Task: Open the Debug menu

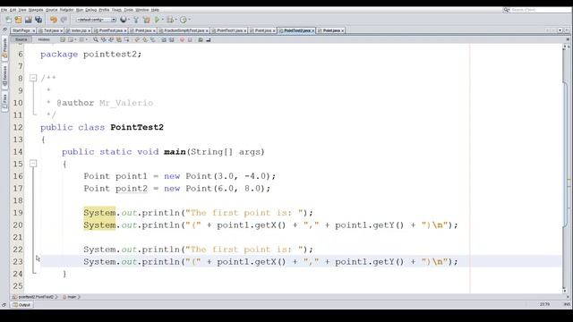Action: coord(90,10)
